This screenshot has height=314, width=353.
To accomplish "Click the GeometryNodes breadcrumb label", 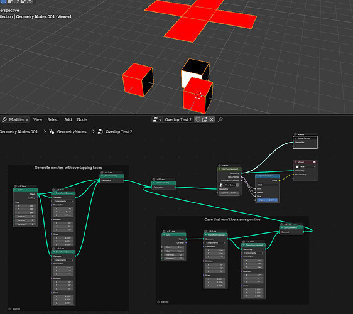I will click(72, 132).
